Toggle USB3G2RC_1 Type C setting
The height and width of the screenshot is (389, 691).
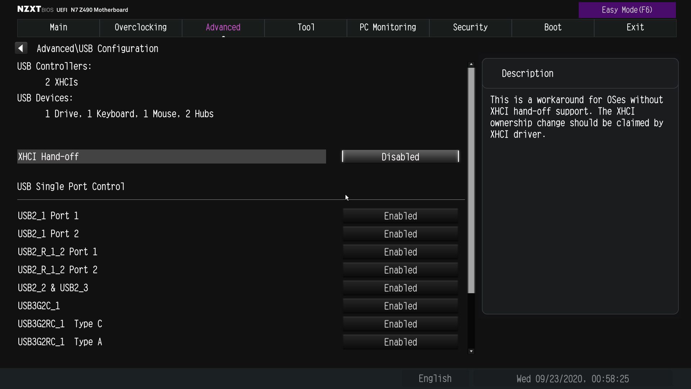[x=400, y=324]
